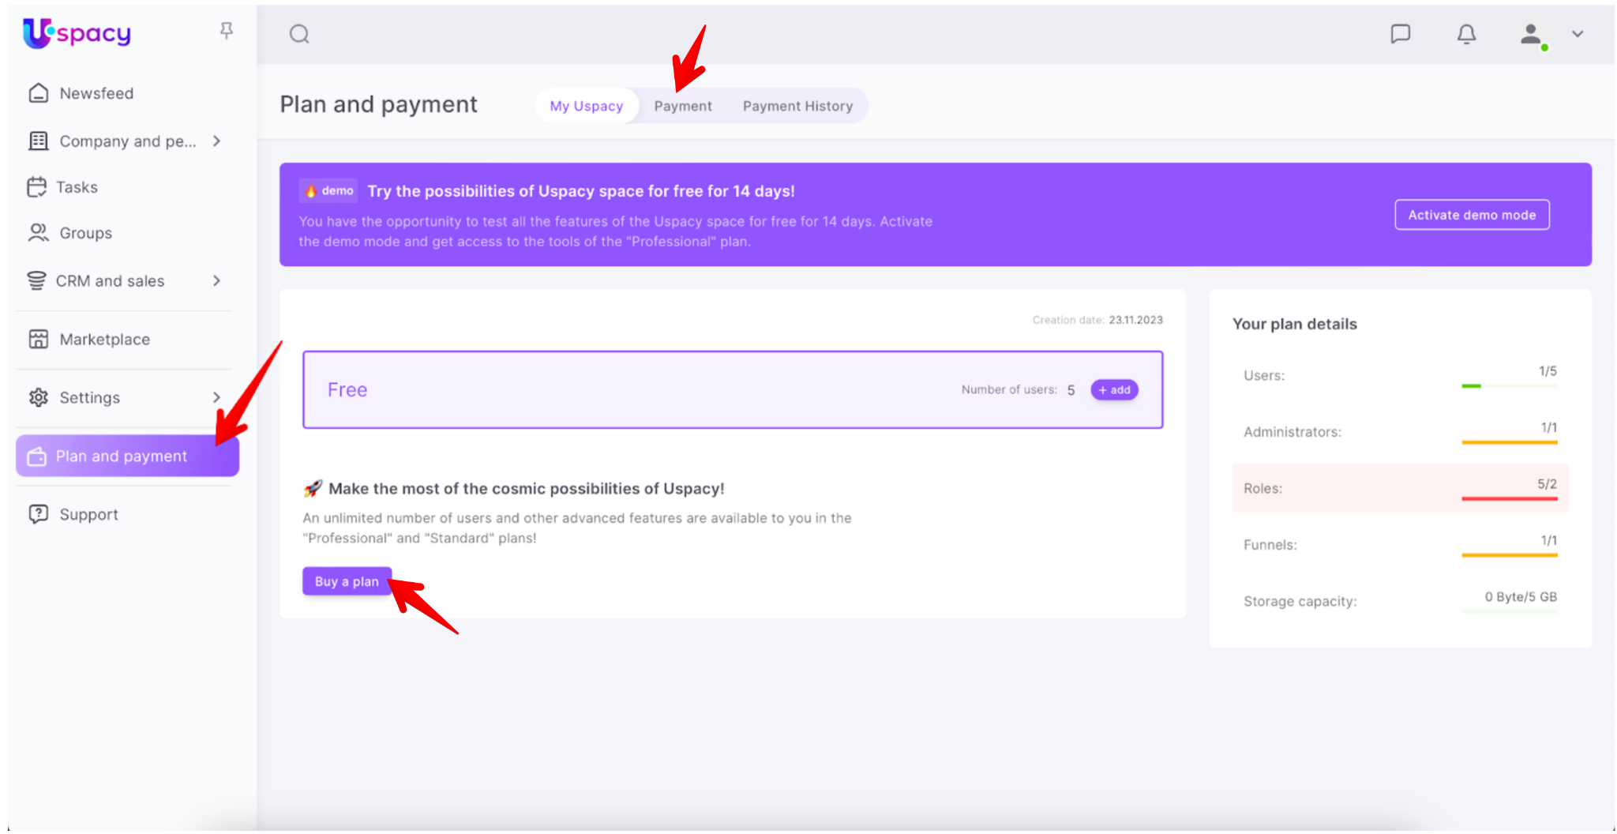This screenshot has width=1617, height=834.
Task: Click Buy a plan button
Action: click(x=347, y=581)
